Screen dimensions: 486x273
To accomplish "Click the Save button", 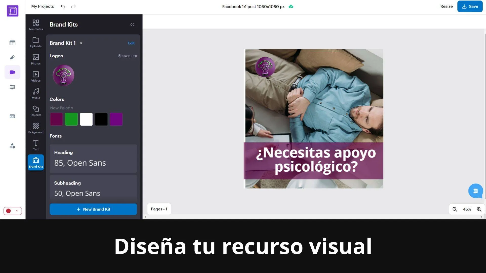I will 471,6.
